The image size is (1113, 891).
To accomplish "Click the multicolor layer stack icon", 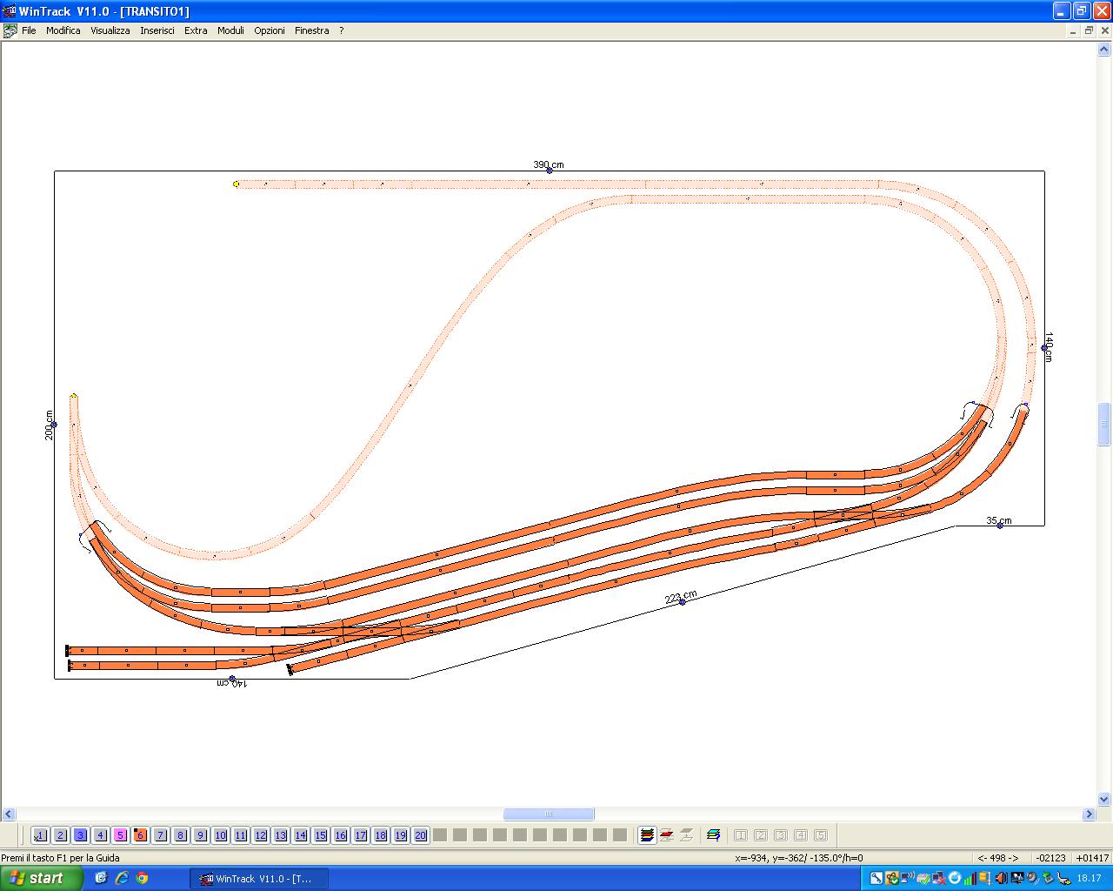I will point(714,835).
